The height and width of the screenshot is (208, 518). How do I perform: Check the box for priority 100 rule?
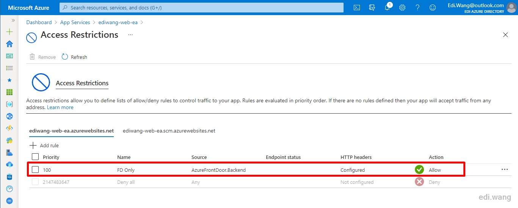point(35,169)
